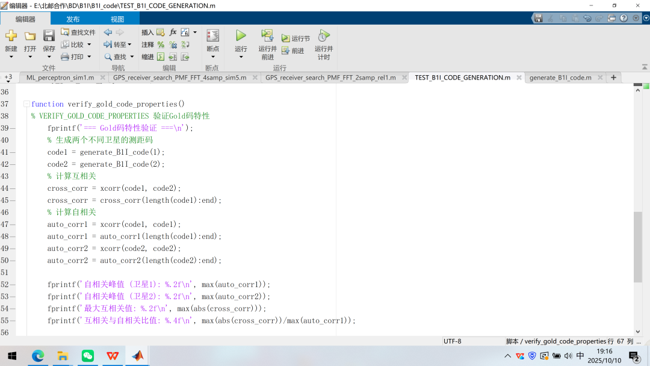Click the 运行并前进 (Run and Advance) icon

point(267,36)
